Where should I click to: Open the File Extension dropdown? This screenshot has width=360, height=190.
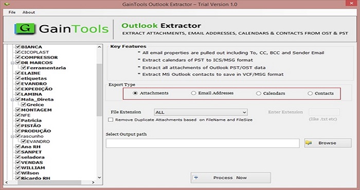pyautogui.click(x=201, y=112)
